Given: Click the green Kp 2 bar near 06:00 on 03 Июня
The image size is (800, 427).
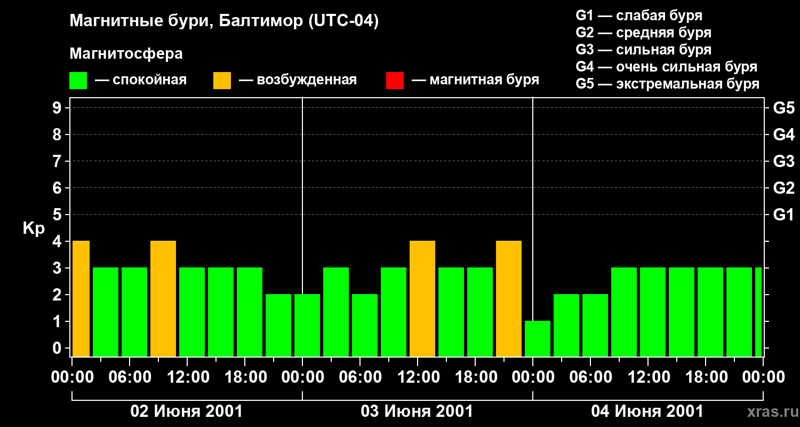Looking at the screenshot, I should coord(365,326).
